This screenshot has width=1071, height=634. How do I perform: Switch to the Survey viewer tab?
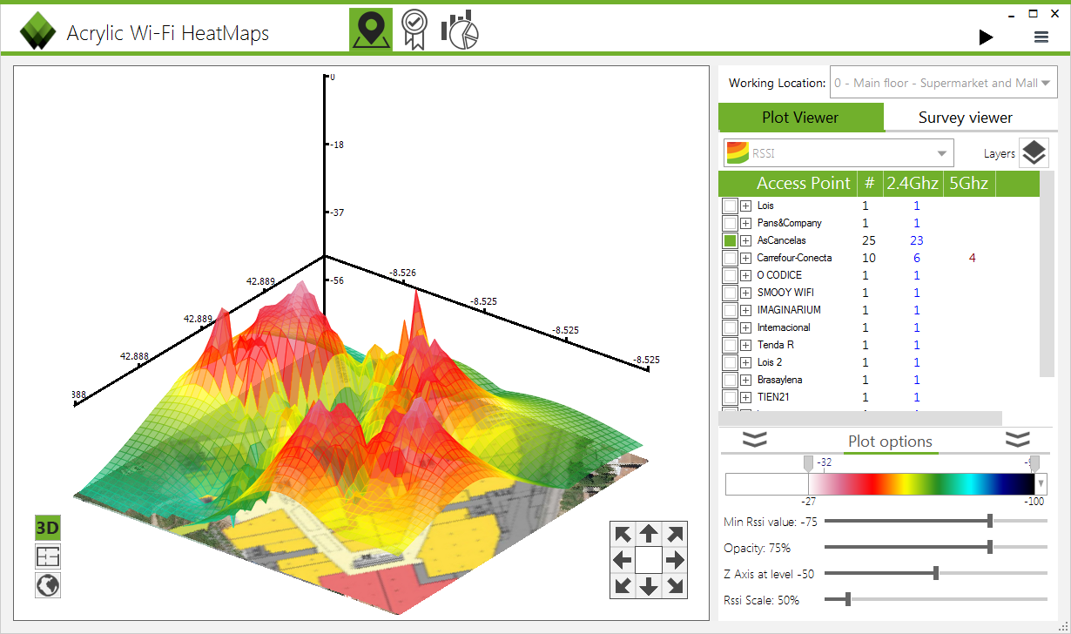[966, 118]
